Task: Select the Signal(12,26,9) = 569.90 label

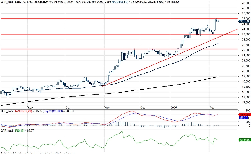Action: 59,111
